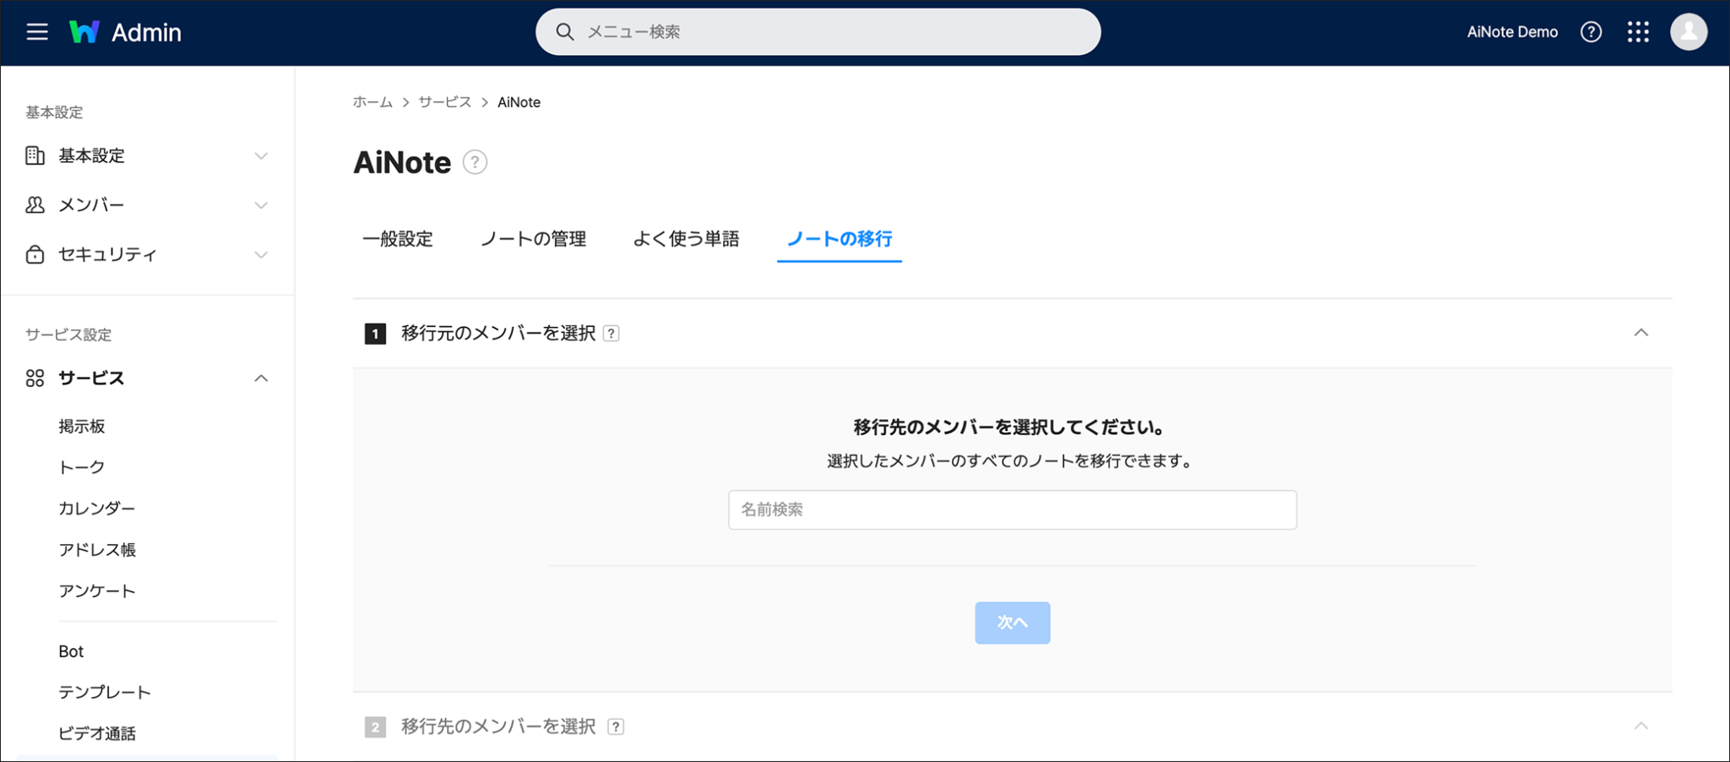The width and height of the screenshot is (1730, 762).
Task: Click the 基本設定 building icon in the sidebar
Action: tap(34, 155)
